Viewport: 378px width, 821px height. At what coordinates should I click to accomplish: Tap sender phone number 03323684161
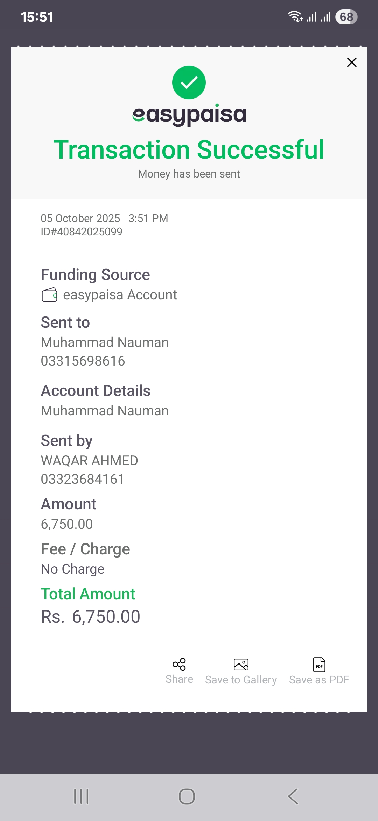(83, 479)
